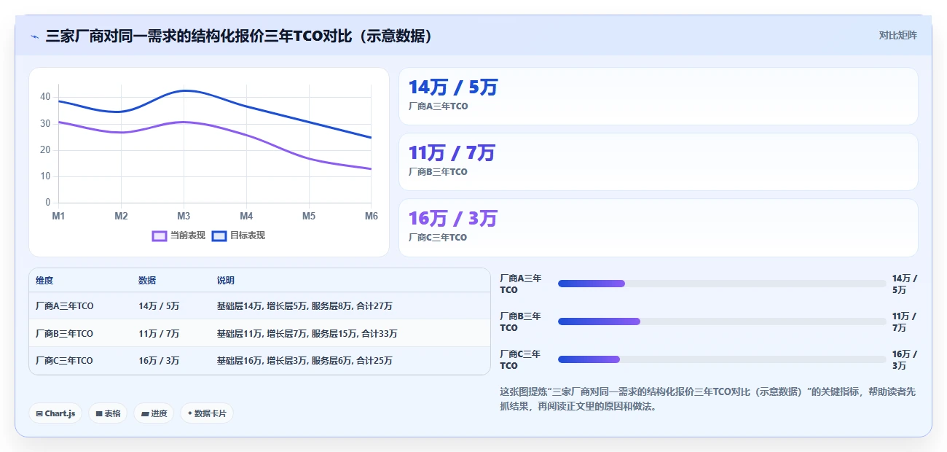Click the 厂商B三年TCO progress bar
947x452 pixels.
(x=722, y=322)
